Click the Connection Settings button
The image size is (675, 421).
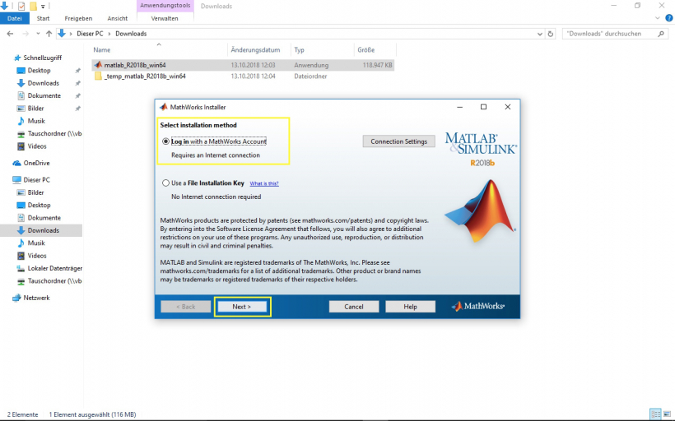coord(398,141)
